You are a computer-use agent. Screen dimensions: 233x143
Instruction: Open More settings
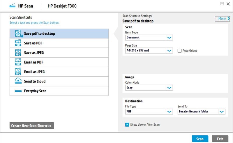pyautogui.click(x=222, y=19)
